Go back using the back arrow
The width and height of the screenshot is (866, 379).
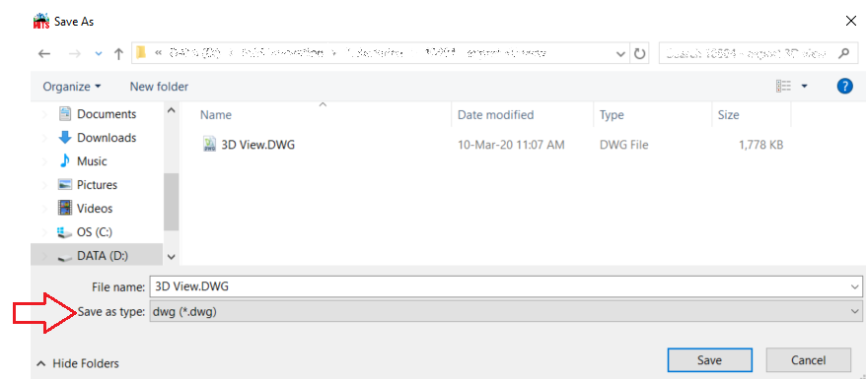pyautogui.click(x=44, y=53)
